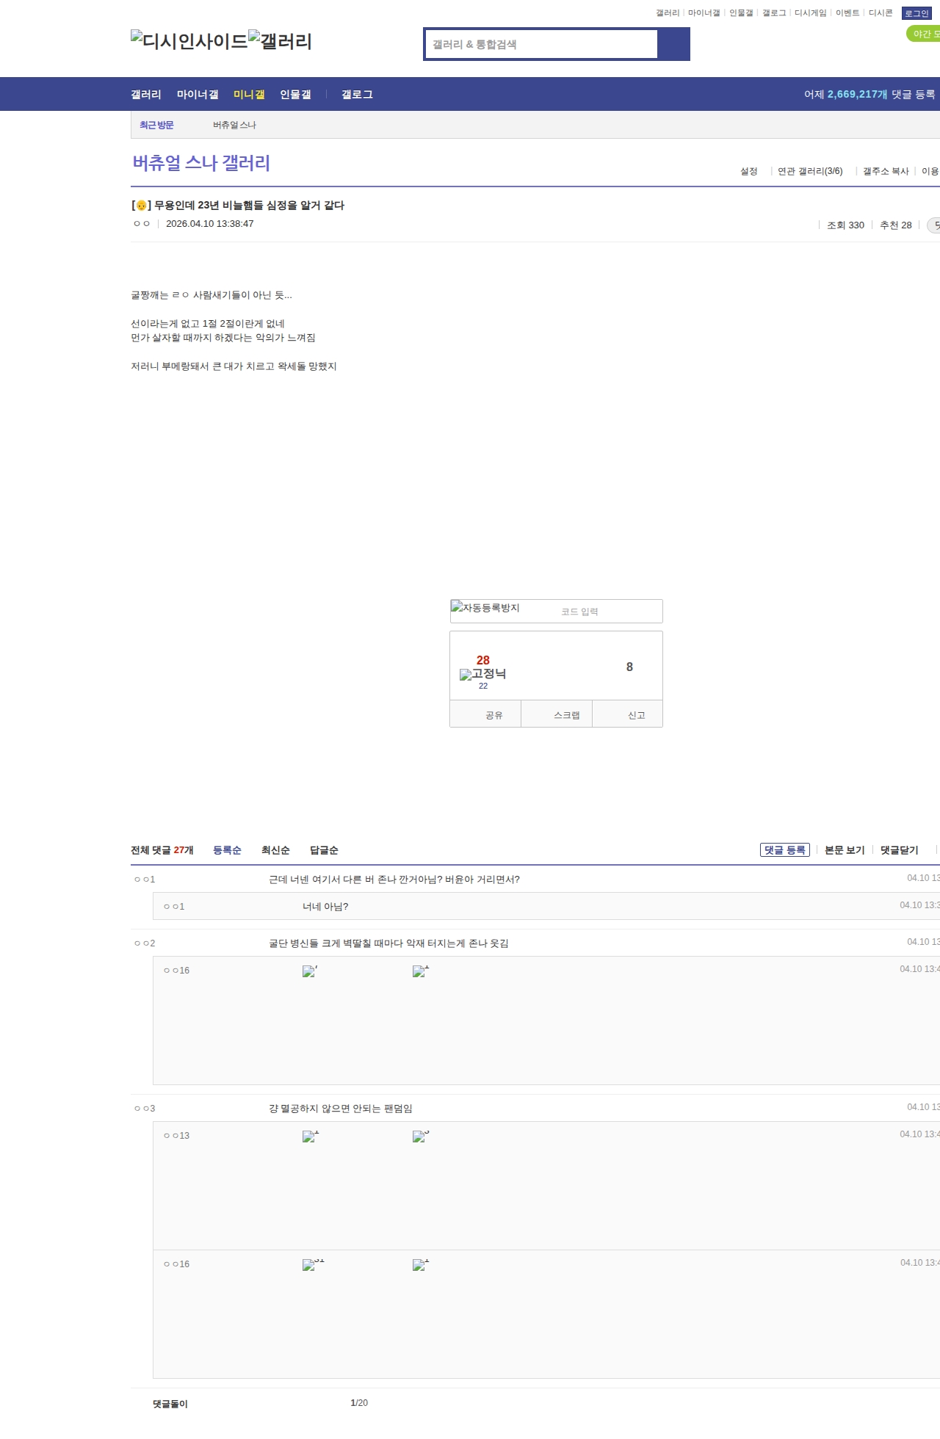
Task: Click the 디시인사이드 logo image
Action: pyautogui.click(x=189, y=41)
